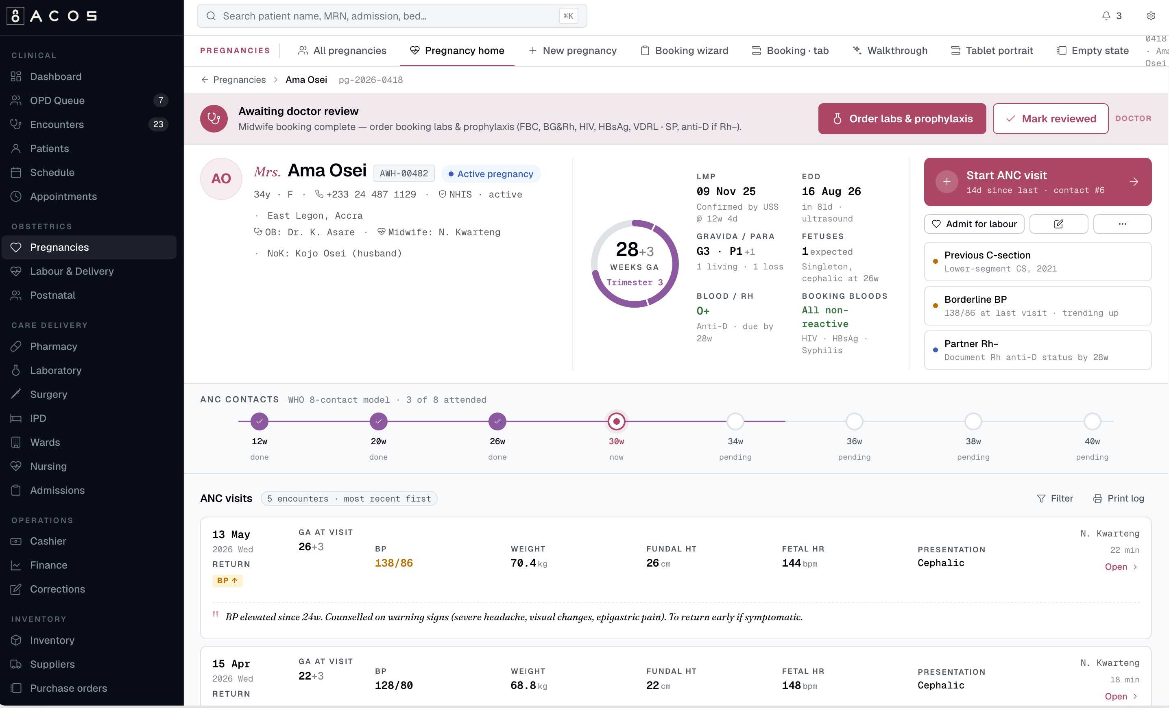This screenshot has height=708, width=1169.
Task: Open IPD bed item
Action: click(89, 418)
